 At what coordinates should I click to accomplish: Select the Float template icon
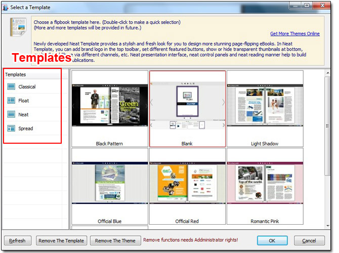coord(11,101)
